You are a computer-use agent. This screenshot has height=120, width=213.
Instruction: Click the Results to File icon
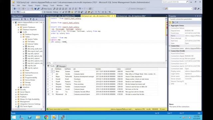[92, 12]
